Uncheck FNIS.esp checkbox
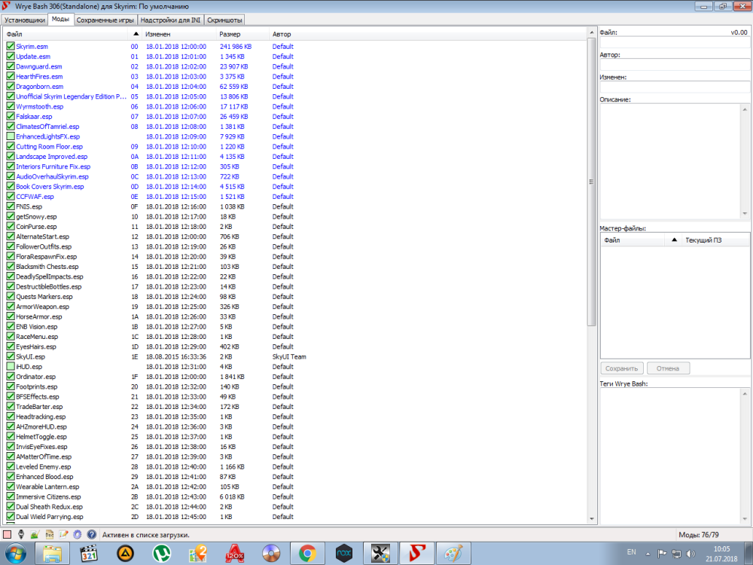This screenshot has height=565, width=753. click(x=11, y=206)
